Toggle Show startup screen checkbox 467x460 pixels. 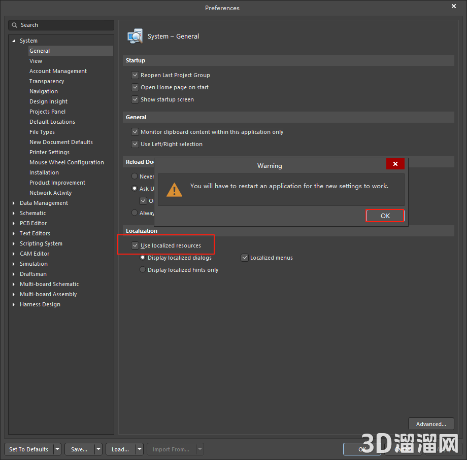(135, 99)
